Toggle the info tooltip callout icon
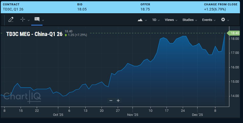 point(37,19)
